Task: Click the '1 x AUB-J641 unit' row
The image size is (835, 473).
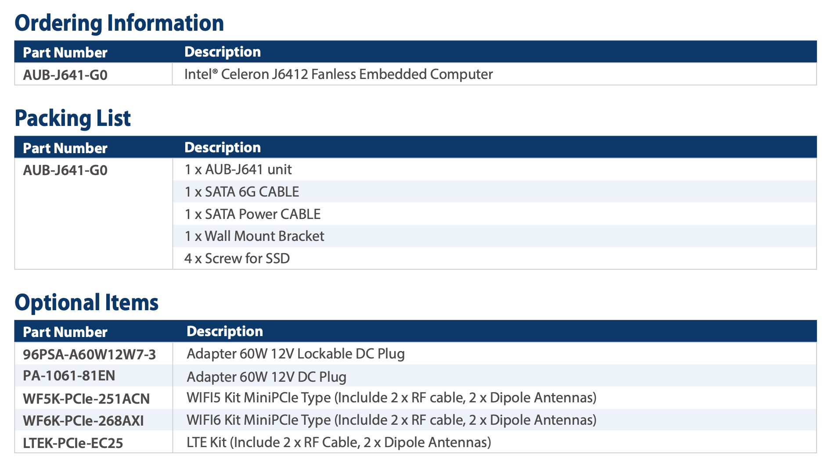Action: coord(238,169)
